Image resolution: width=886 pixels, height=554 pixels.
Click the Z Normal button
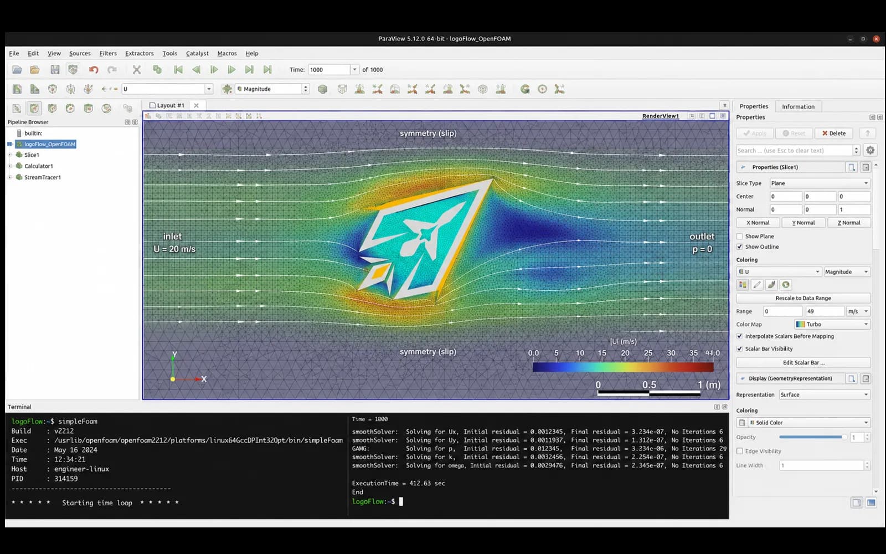point(849,223)
